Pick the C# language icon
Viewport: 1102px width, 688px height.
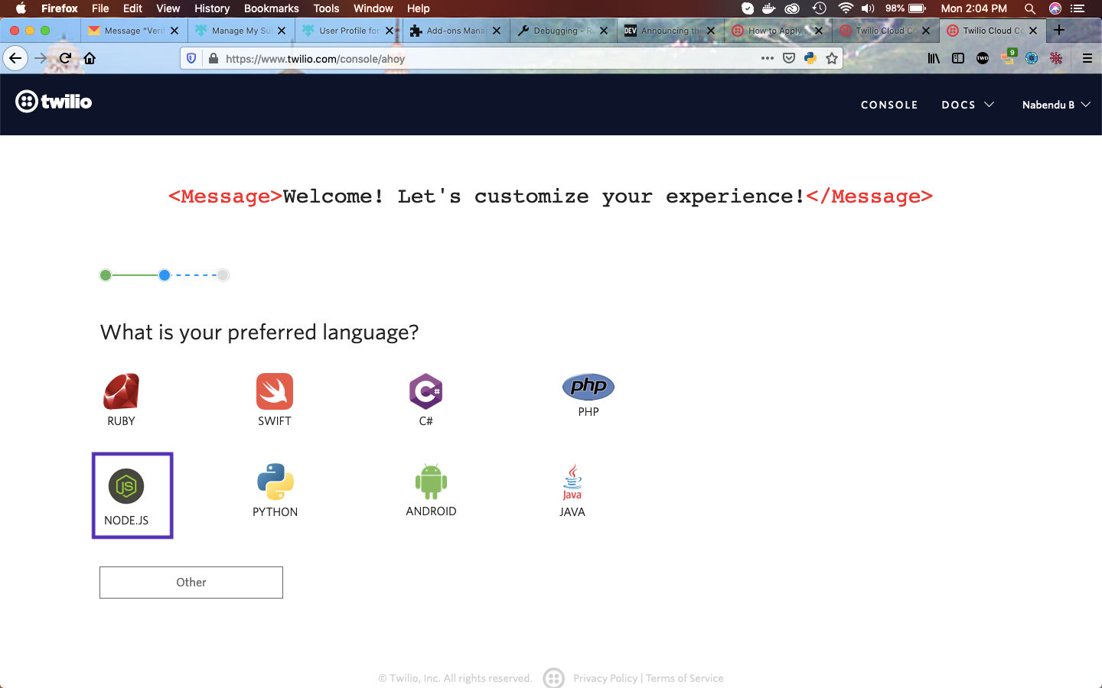tap(425, 391)
